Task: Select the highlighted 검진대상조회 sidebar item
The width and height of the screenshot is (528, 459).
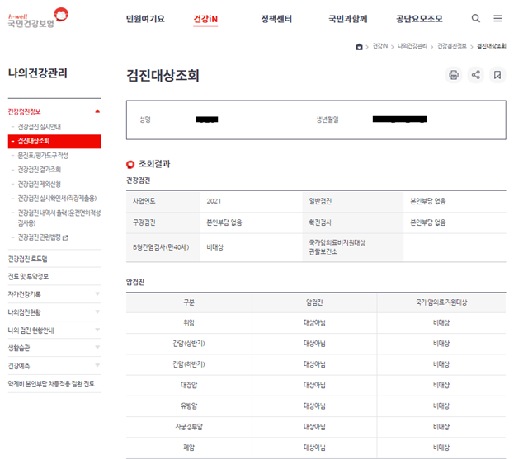Action: click(54, 141)
